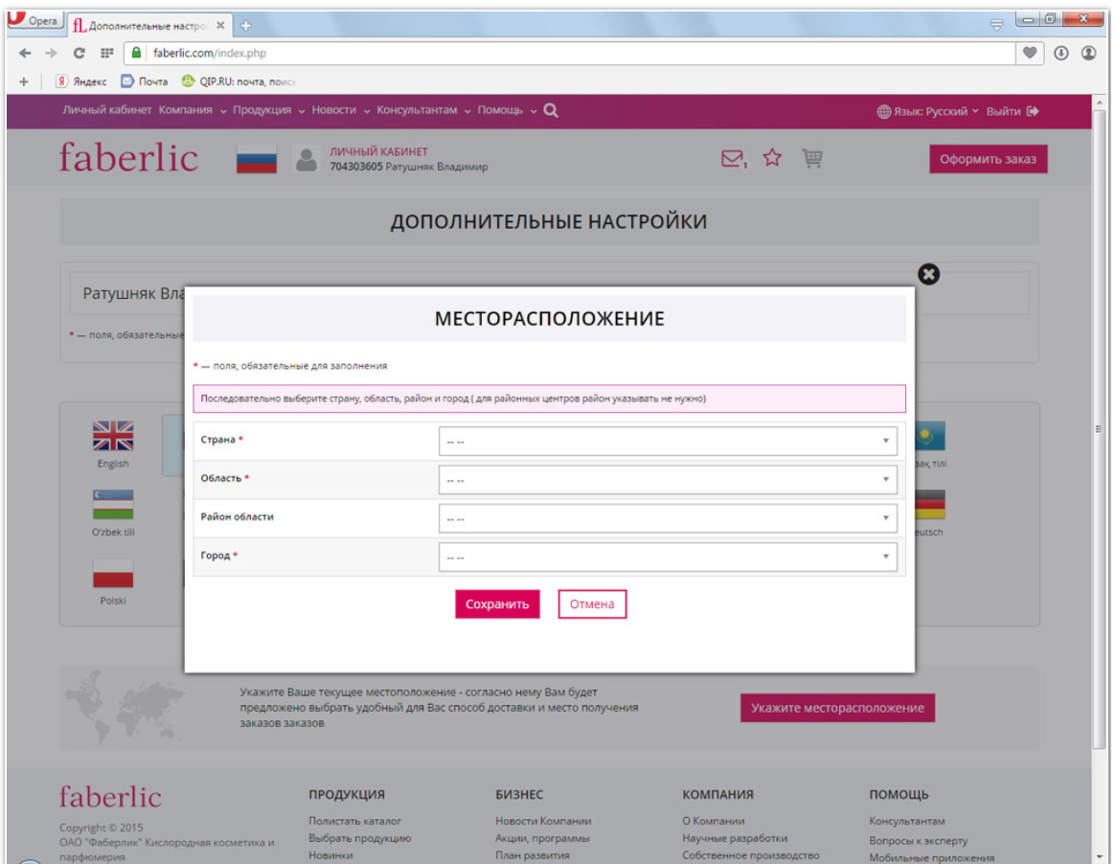Click the page vertical scrollbar
Screen dimensions: 1116x864
1099,427
